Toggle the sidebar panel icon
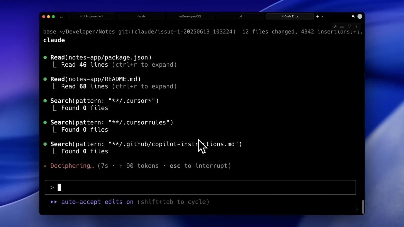Screen dimensions: 404x227 (x=61, y=16)
